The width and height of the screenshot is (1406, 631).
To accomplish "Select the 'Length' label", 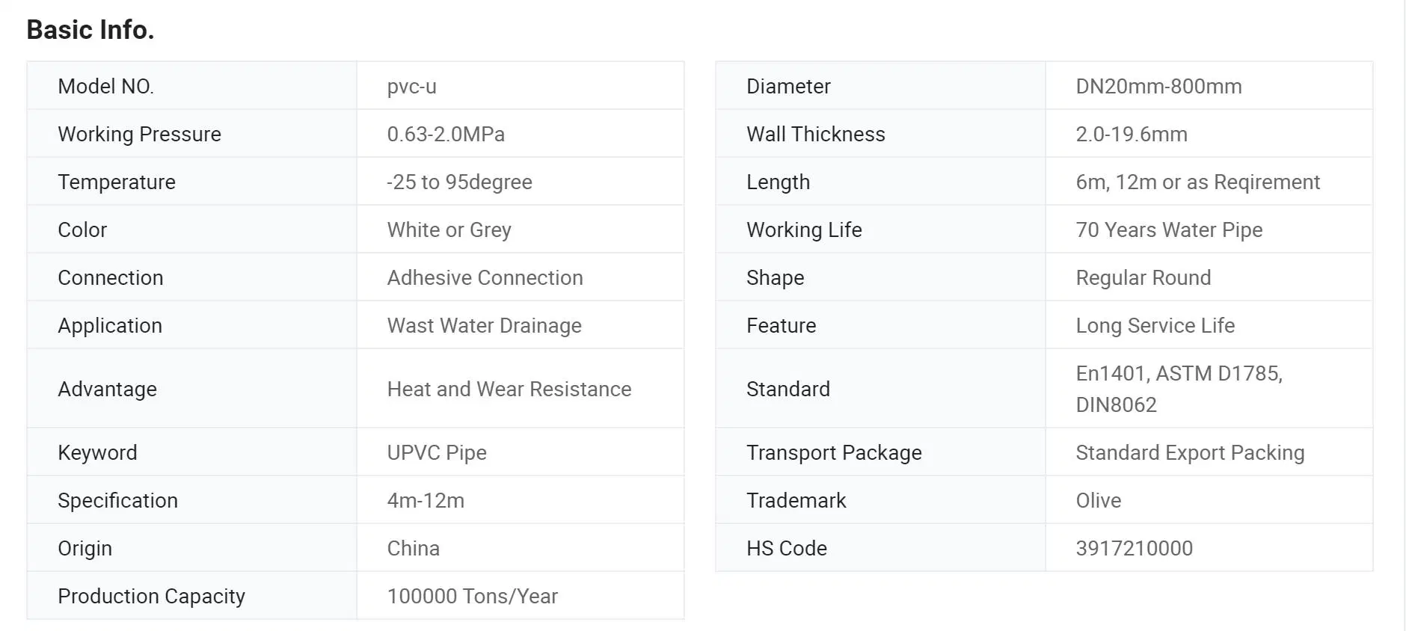I will 778,182.
